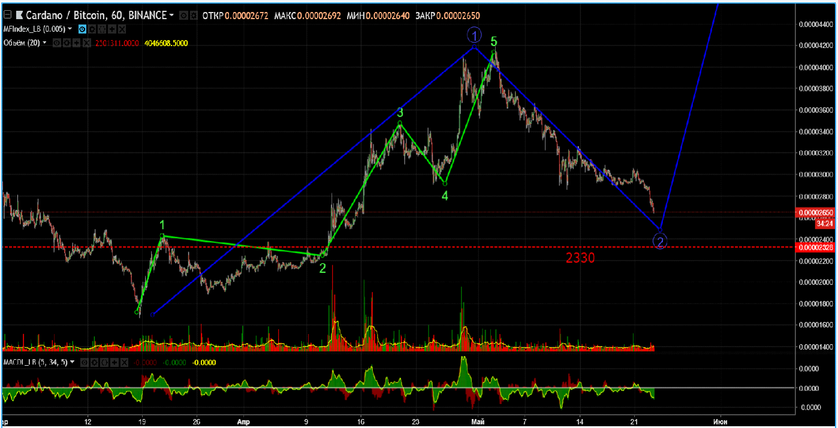Click the 19 date on time axis
Viewport: 838px width, 428px height.
[x=141, y=421]
